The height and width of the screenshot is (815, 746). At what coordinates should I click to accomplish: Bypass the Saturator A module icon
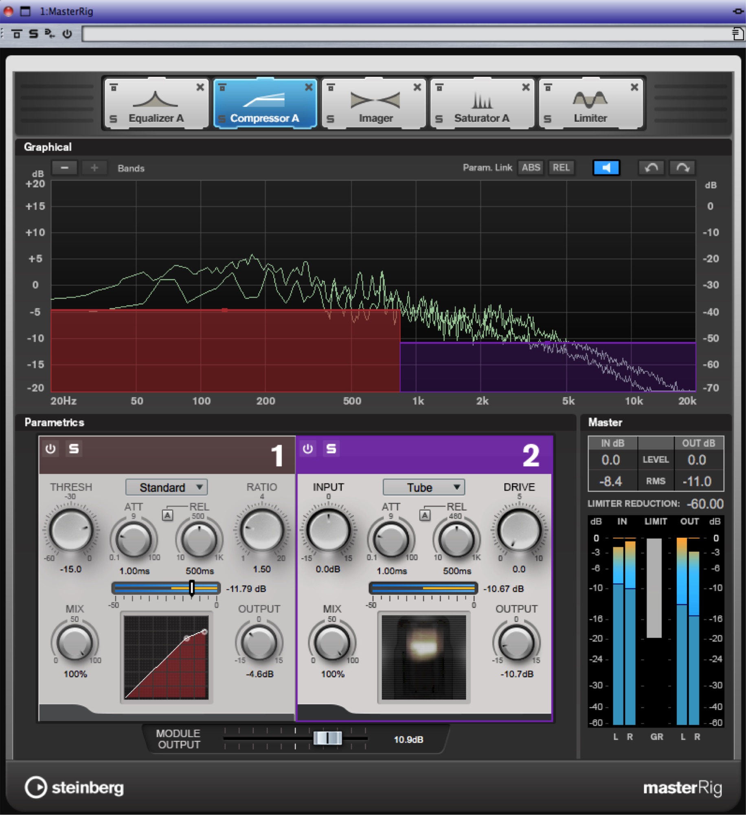(439, 87)
